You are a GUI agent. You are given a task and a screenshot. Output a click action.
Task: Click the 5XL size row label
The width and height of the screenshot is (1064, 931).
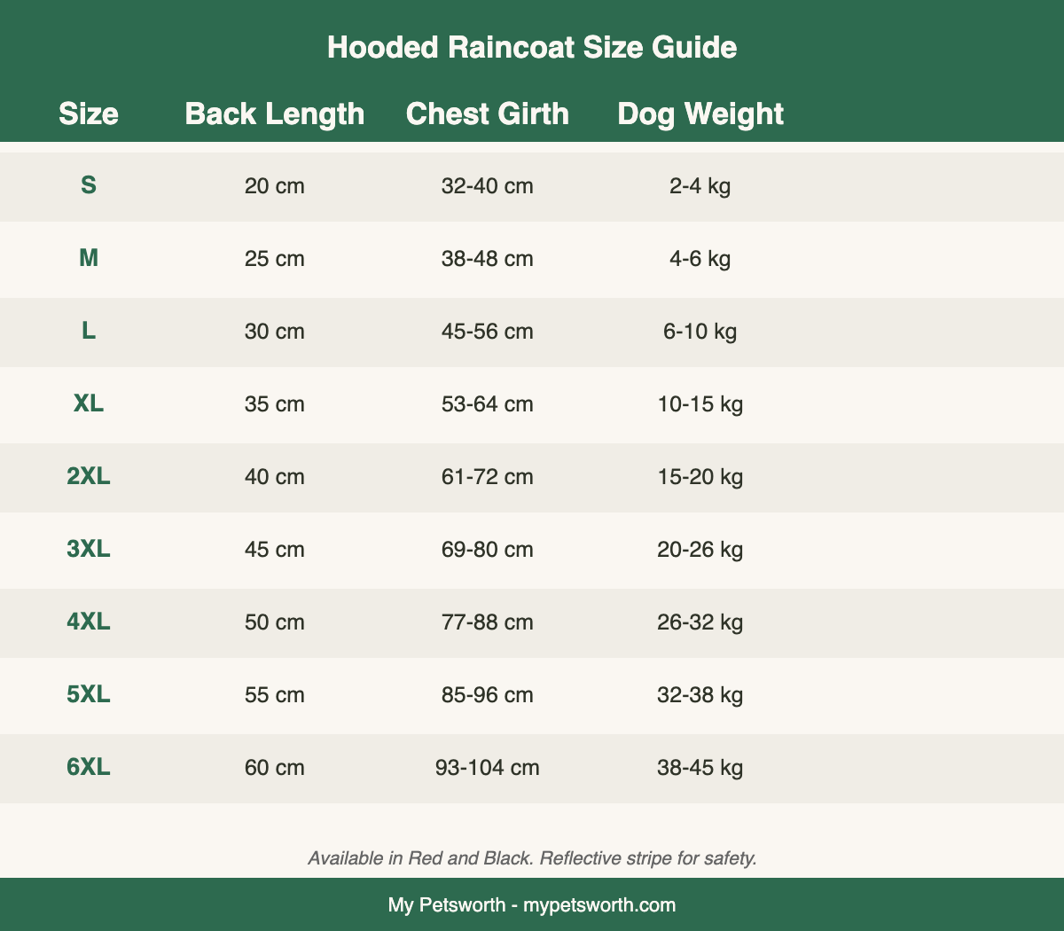tap(89, 694)
